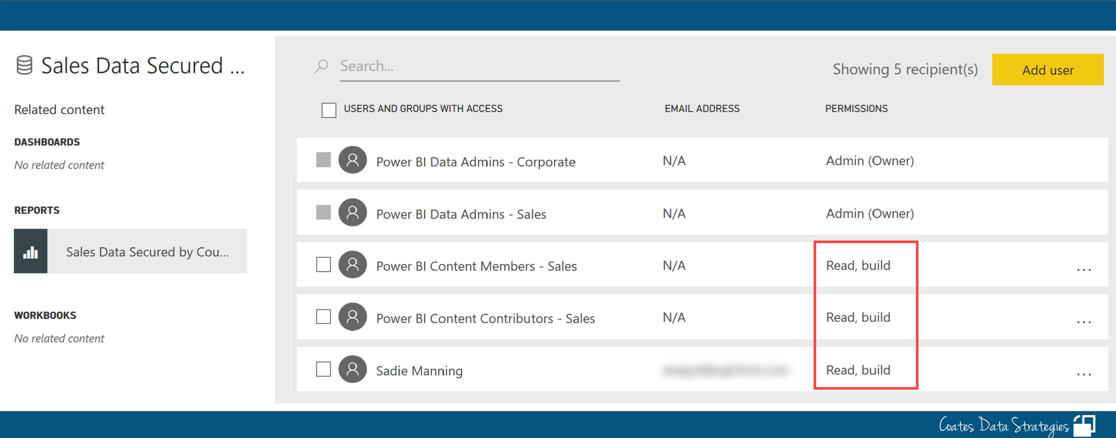Click the Add user button
1116x438 pixels.
tap(1049, 70)
